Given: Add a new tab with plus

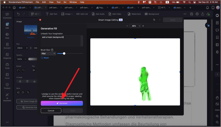Looking at the screenshot, I should click(x=190, y=7).
